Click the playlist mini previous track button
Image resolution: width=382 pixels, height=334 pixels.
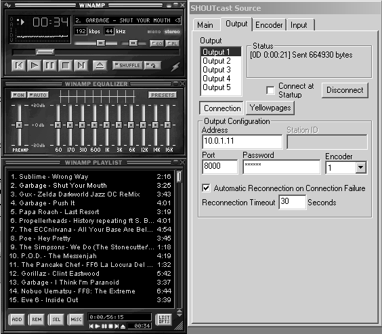91,326
